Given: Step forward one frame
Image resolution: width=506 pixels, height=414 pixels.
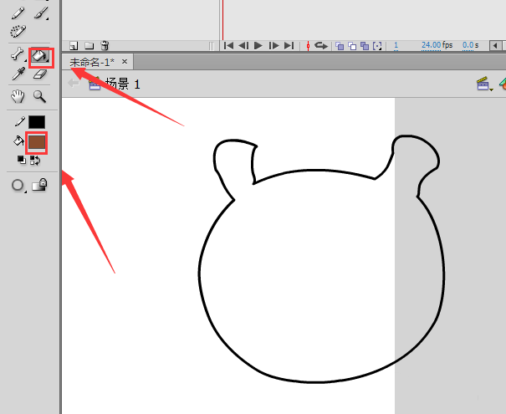Looking at the screenshot, I should [x=273, y=45].
